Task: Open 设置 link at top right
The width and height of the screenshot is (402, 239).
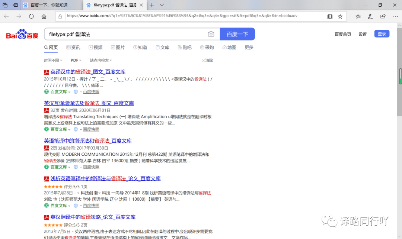Action: pos(363,34)
